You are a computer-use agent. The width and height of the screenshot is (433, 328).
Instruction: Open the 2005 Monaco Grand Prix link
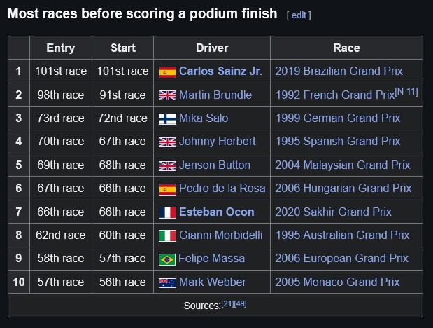point(337,282)
